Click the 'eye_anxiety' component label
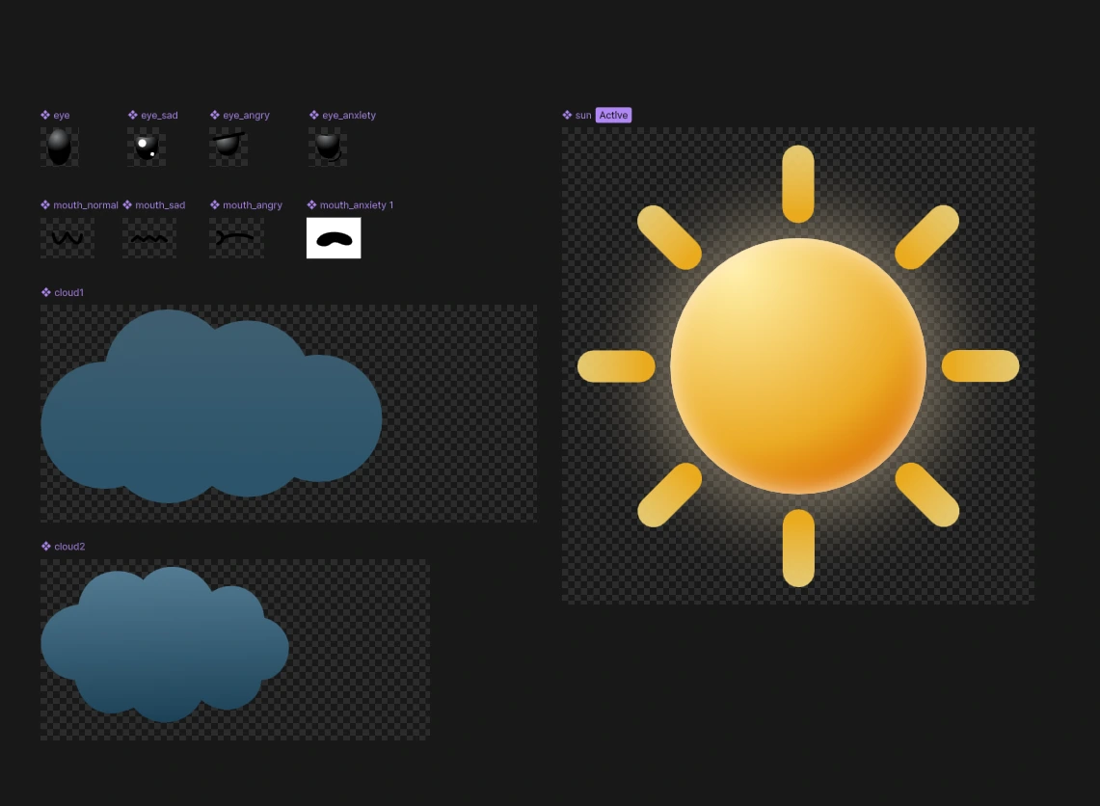 point(349,115)
